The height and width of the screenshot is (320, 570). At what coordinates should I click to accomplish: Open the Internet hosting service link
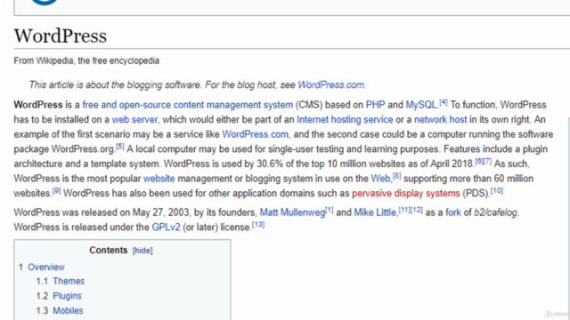(x=345, y=120)
